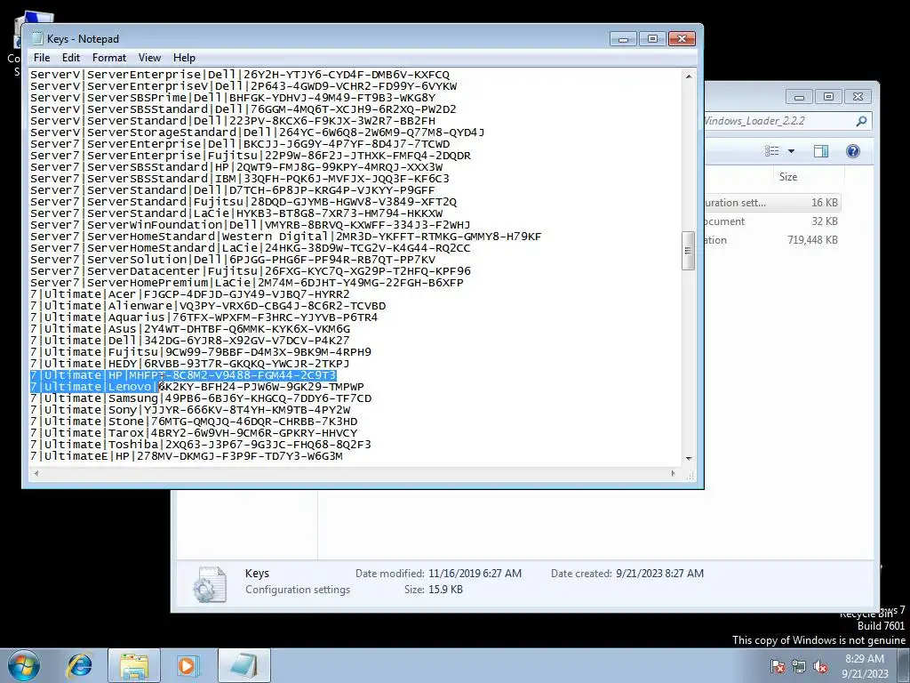Click the Ultimate HEDY key line
This screenshot has height=683, width=910.
point(190,364)
